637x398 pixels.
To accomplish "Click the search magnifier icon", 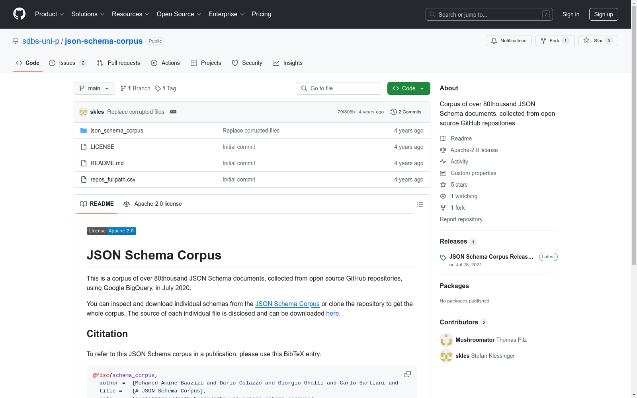I will pos(432,14).
